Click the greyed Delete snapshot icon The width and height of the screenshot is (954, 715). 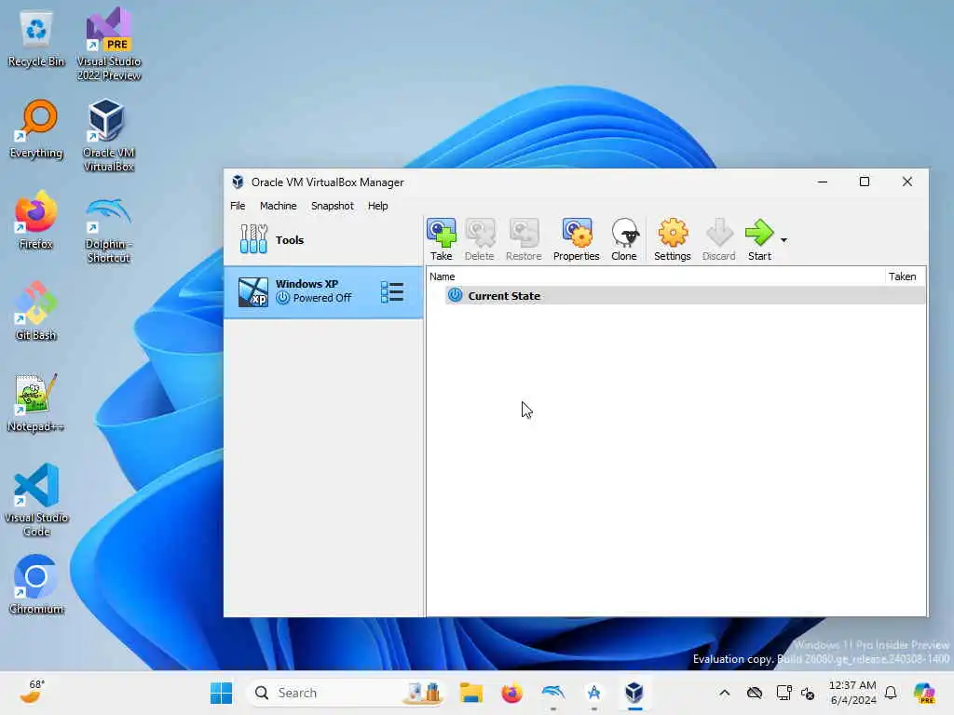(480, 239)
